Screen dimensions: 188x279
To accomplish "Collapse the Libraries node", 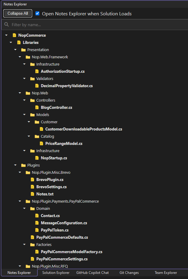I will 11,42.
